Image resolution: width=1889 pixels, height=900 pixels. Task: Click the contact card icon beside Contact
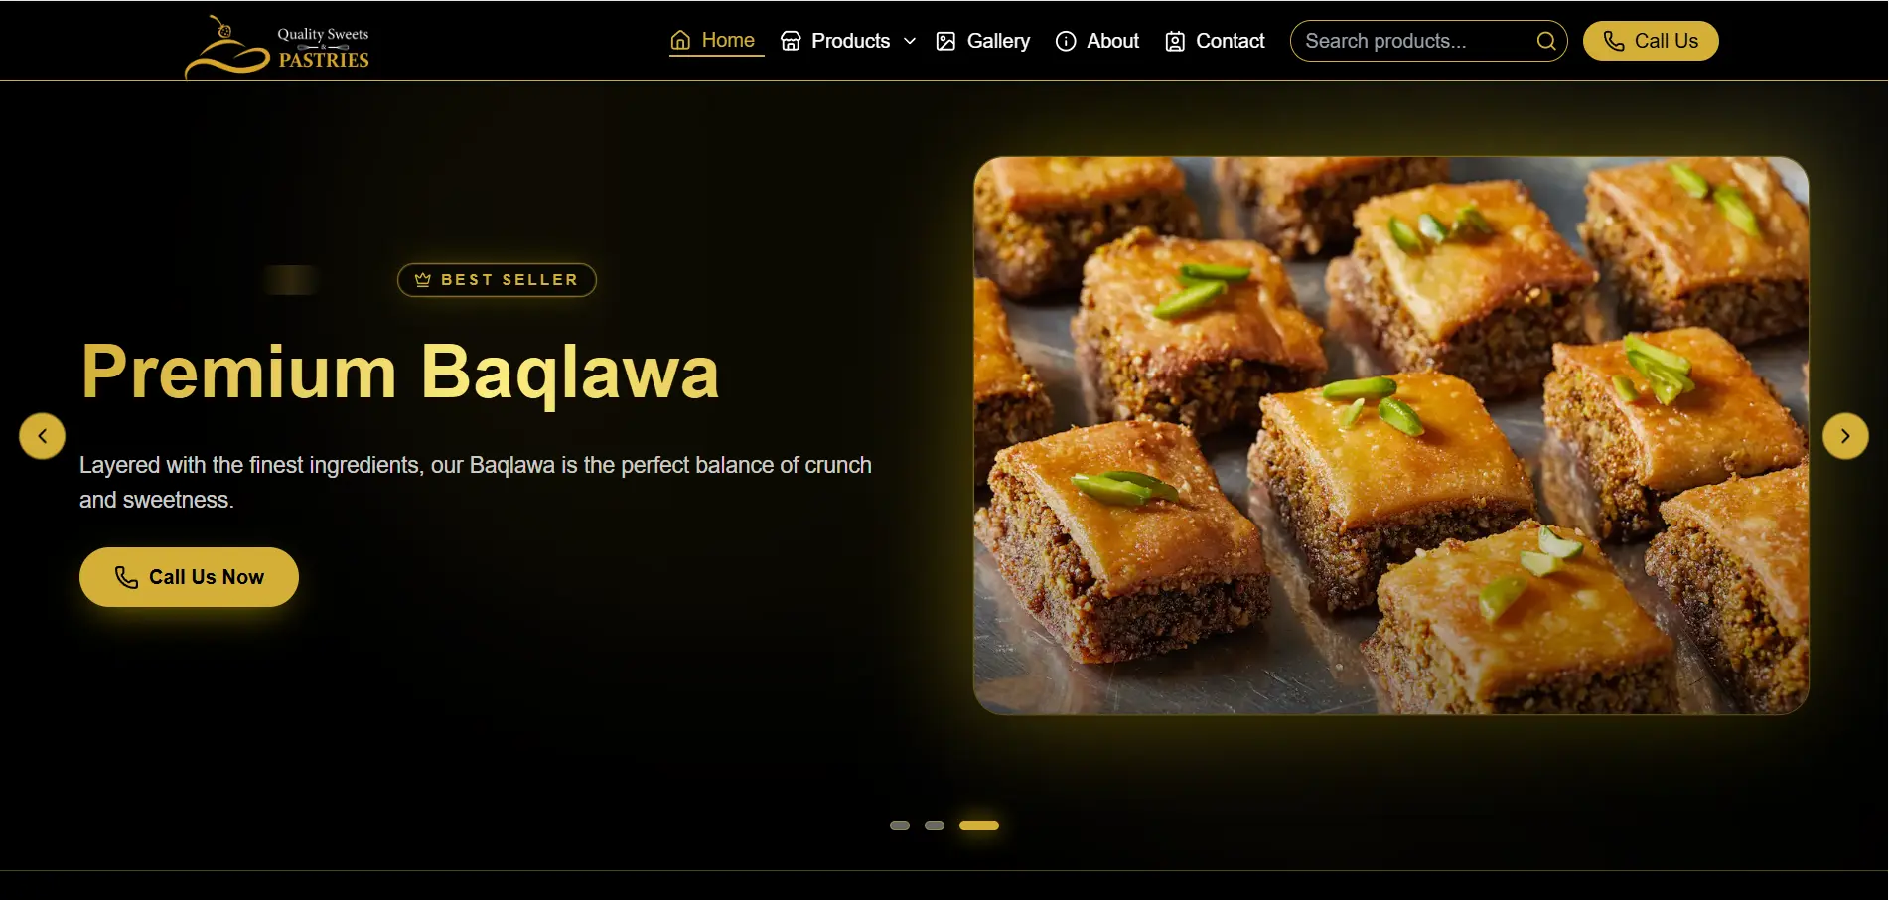(1175, 41)
